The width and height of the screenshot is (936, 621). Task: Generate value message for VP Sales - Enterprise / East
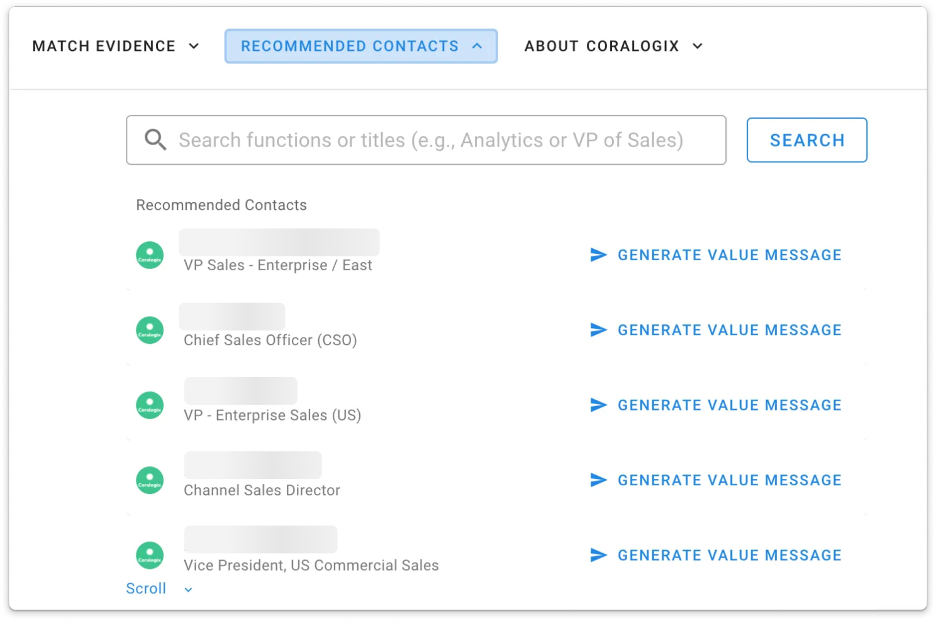(729, 255)
